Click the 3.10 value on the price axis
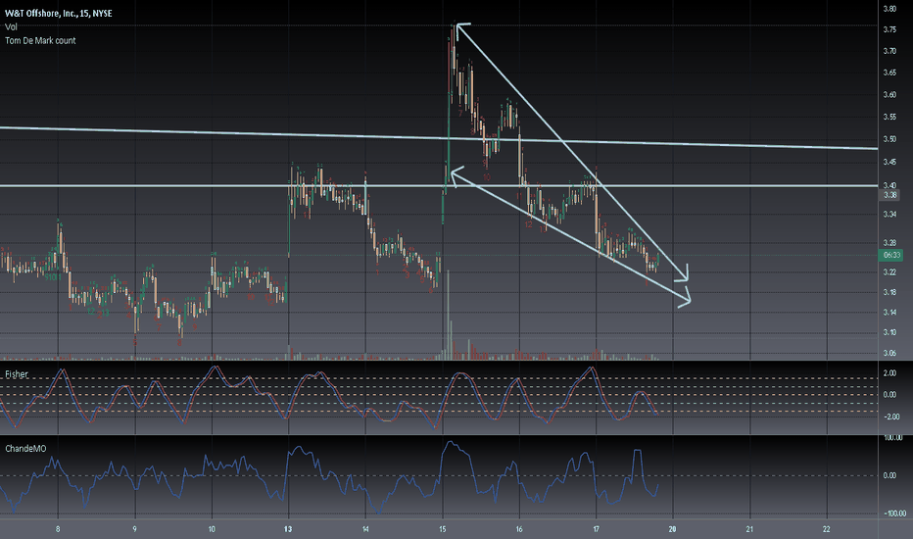This screenshot has height=539, width=913. click(x=889, y=333)
